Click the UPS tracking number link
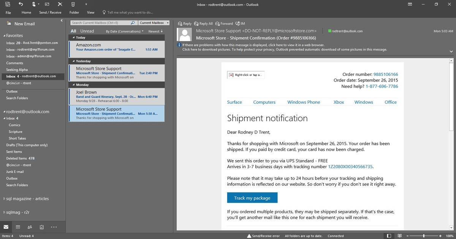The width and height of the screenshot is (456, 239). pos(350,166)
